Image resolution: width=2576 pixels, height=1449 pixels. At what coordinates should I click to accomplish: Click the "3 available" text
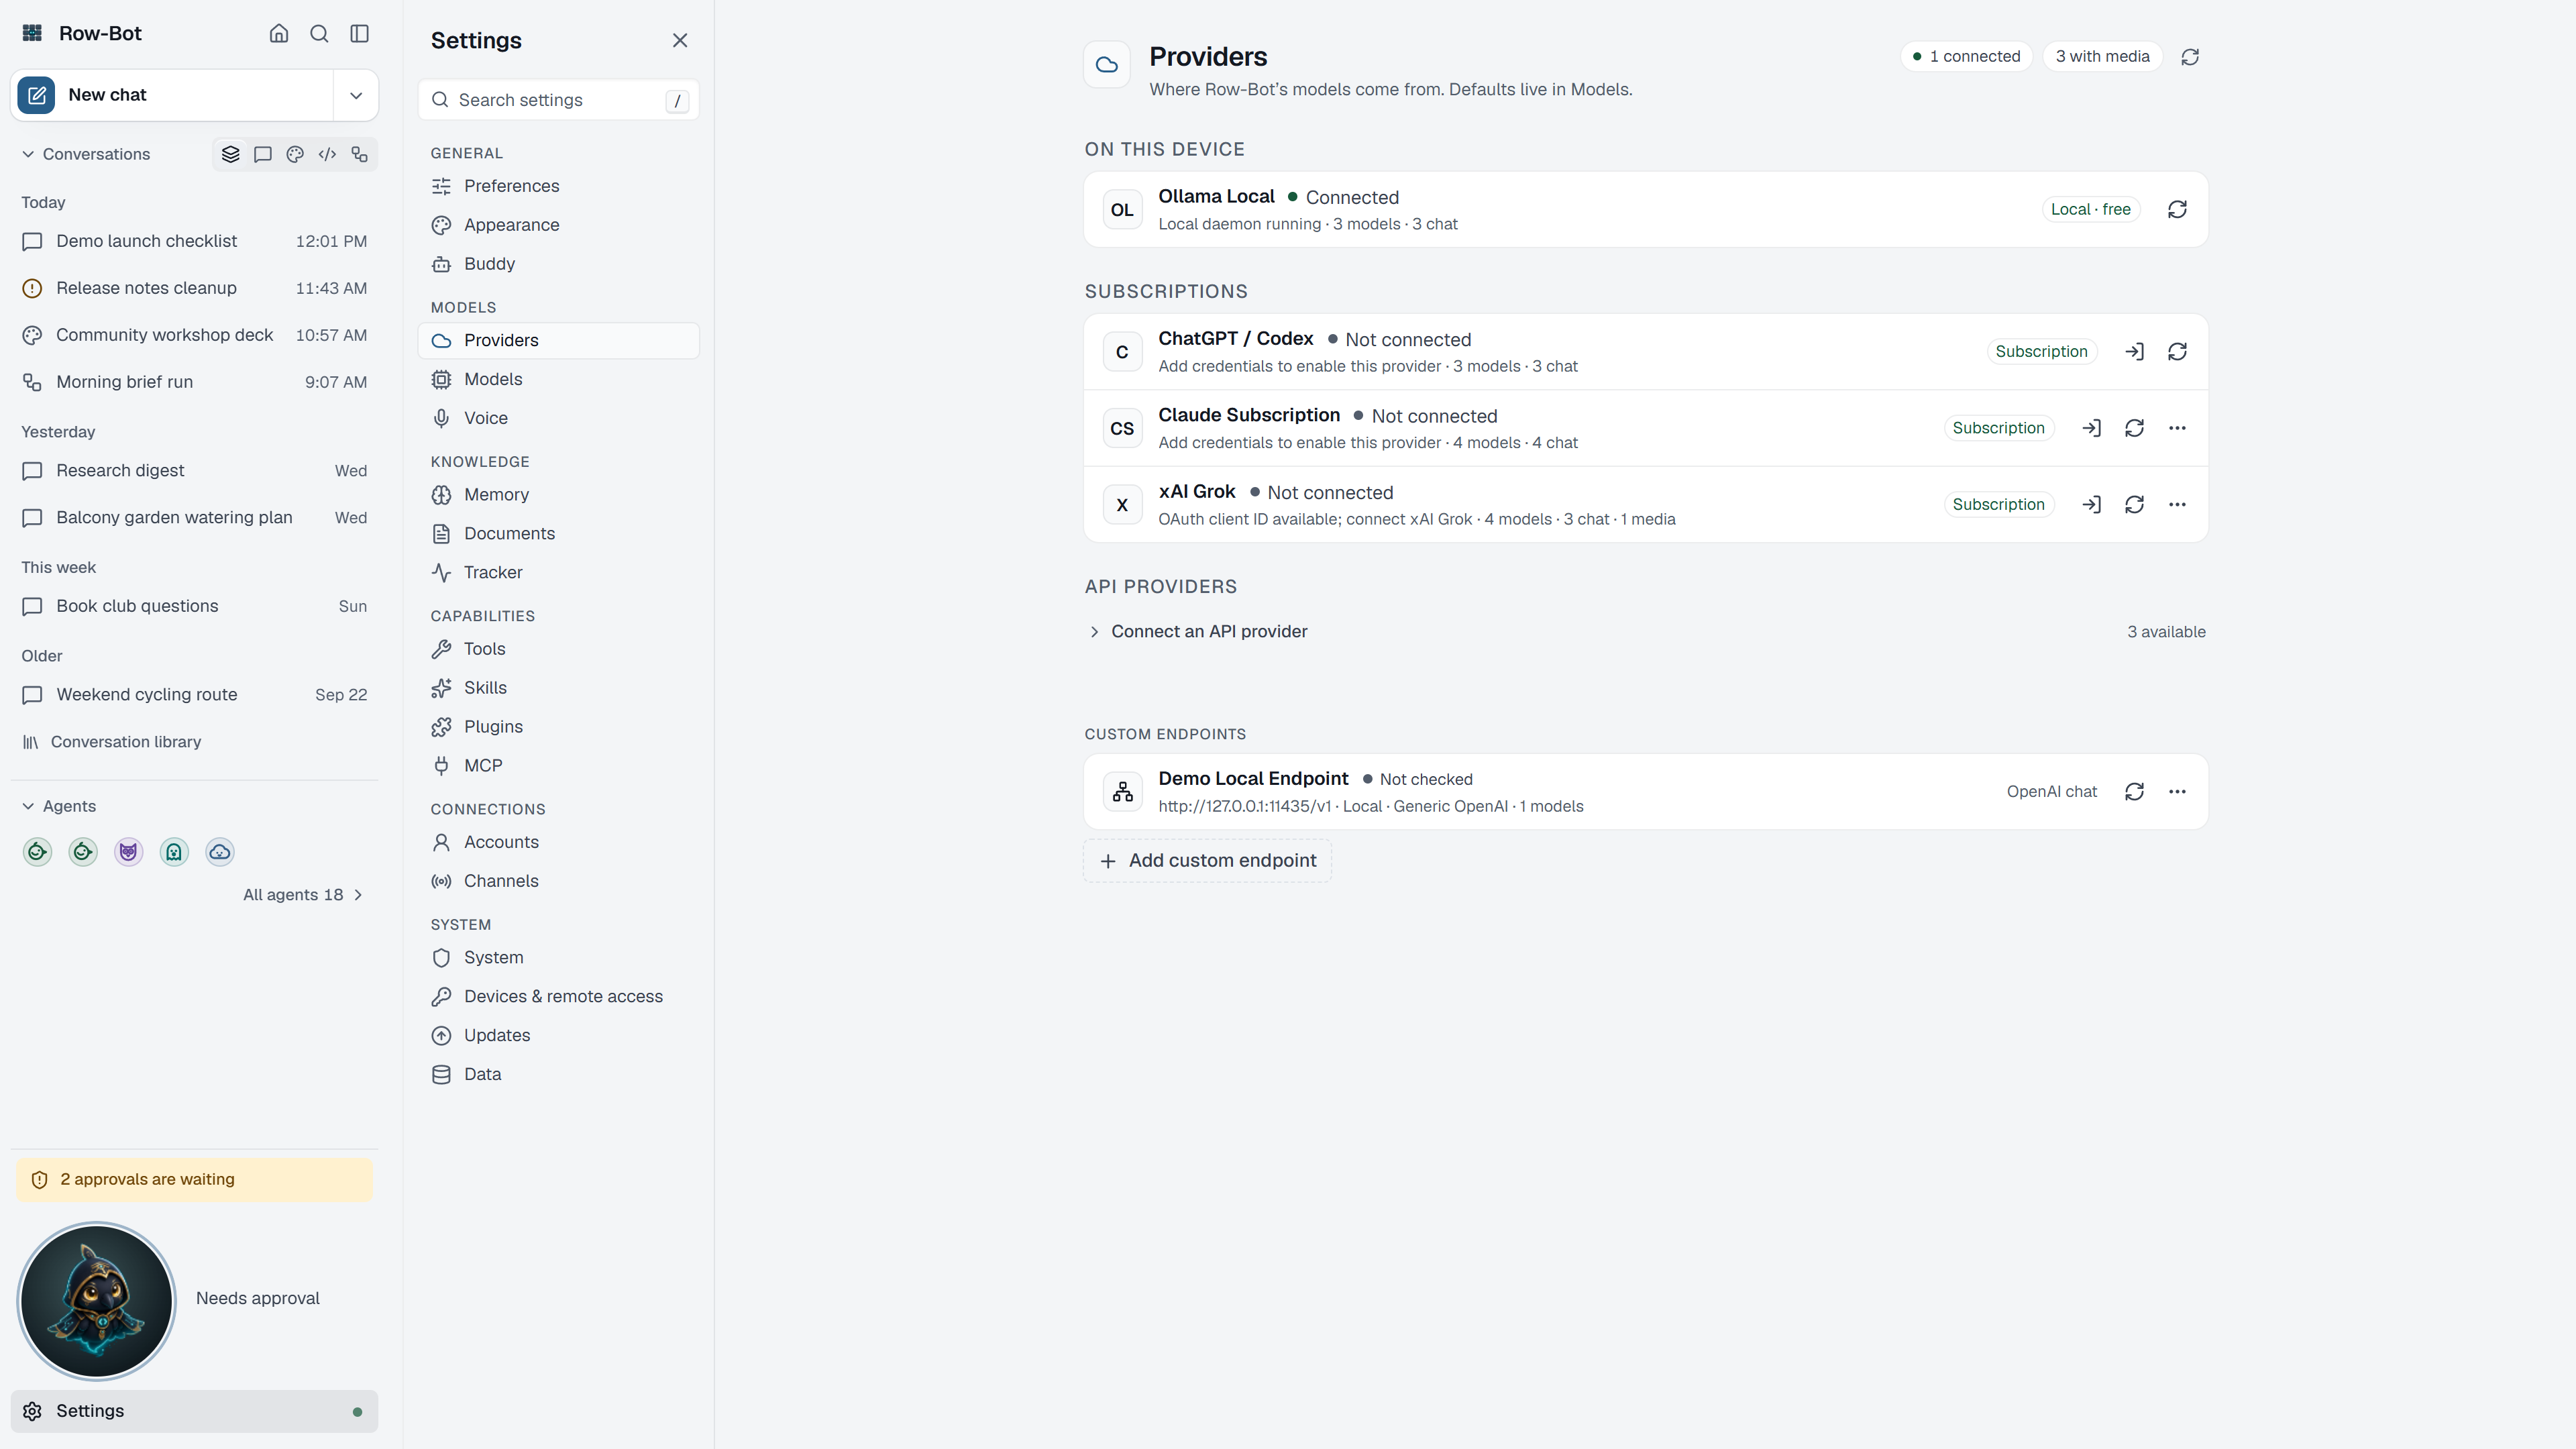click(x=2166, y=632)
